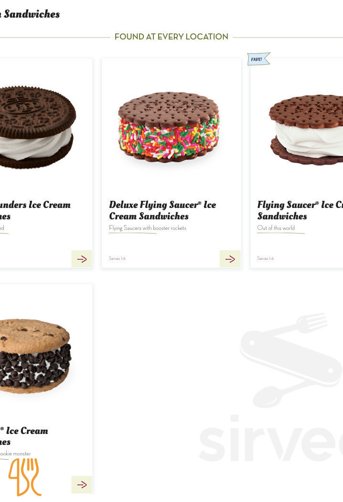
Task: Click 'Out of this world' description text
Action: (276, 227)
